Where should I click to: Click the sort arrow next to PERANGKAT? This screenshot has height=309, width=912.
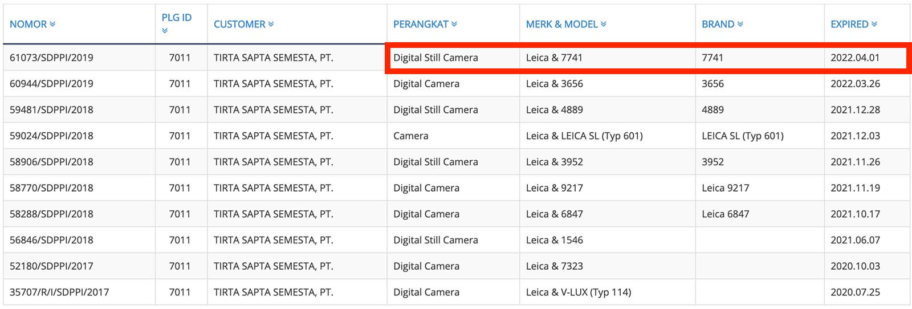(x=454, y=24)
